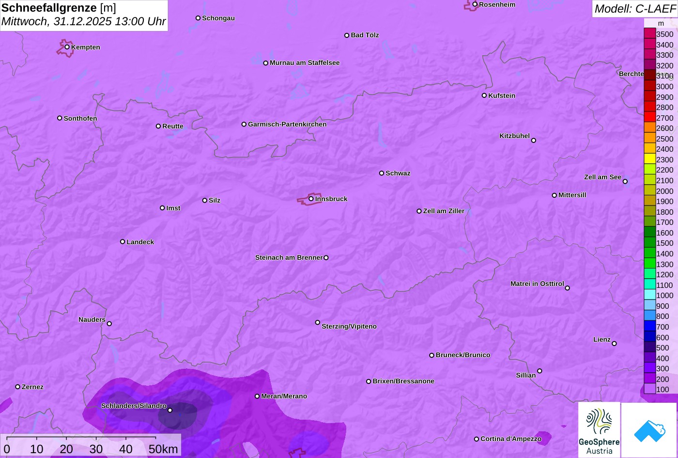The width and height of the screenshot is (678, 458).
Task: Click the Zell am See marker
Action: tap(625, 182)
